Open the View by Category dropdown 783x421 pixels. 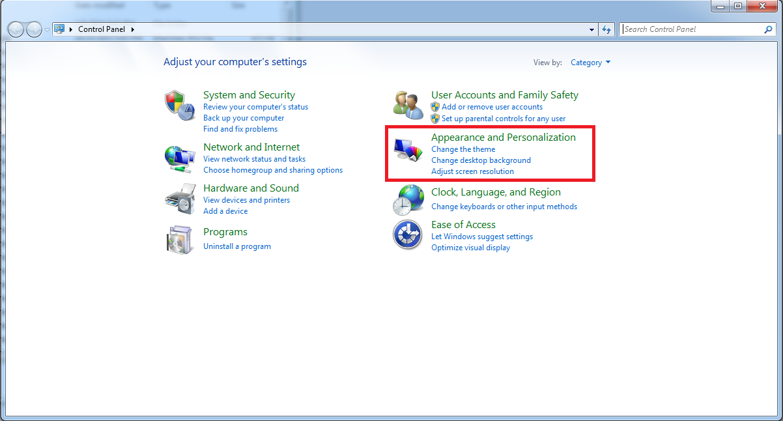pyautogui.click(x=591, y=63)
